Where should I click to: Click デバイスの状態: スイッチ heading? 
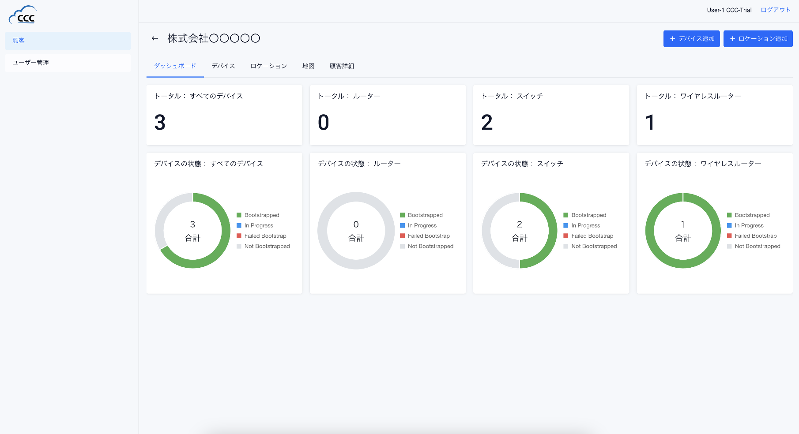point(522,164)
